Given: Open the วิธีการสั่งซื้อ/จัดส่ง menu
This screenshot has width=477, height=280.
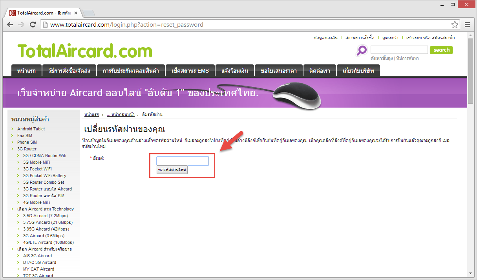Looking at the screenshot, I should 69,71.
